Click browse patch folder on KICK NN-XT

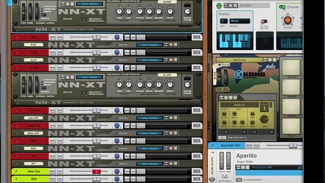point(171,45)
